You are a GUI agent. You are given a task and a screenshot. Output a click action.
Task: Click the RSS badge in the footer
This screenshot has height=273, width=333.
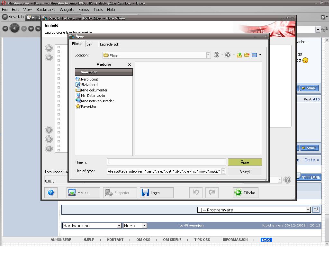[266, 240]
